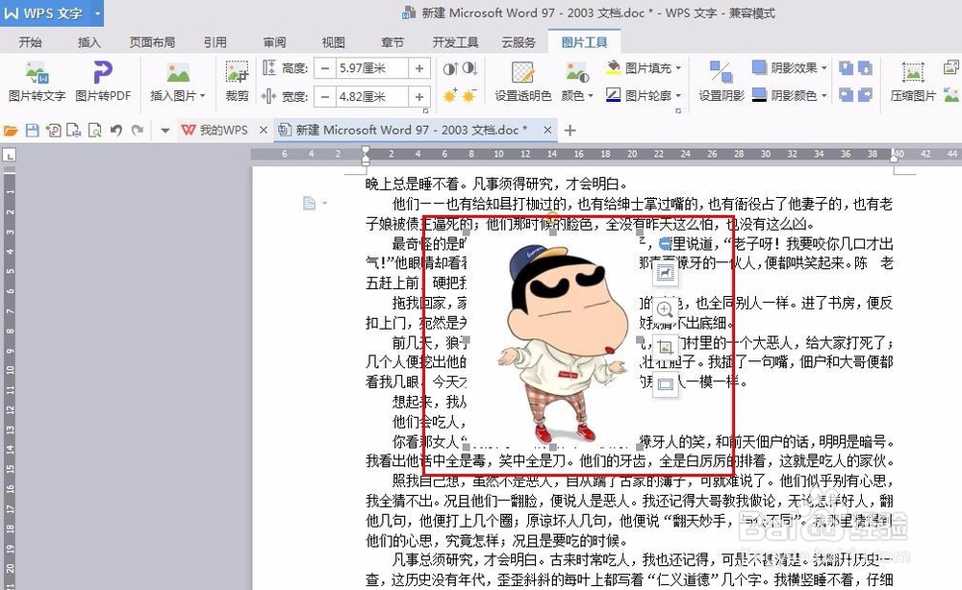Viewport: 962px width, 590px height.
Task: Click the ruler tab-stop selector L box
Action: [10, 155]
